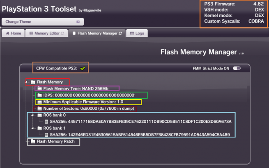
Task: Click the Flash Memory Manager refresh icon
Action: (x=120, y=33)
